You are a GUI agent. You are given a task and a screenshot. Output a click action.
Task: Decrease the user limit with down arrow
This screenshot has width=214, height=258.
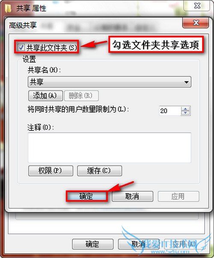185,113
